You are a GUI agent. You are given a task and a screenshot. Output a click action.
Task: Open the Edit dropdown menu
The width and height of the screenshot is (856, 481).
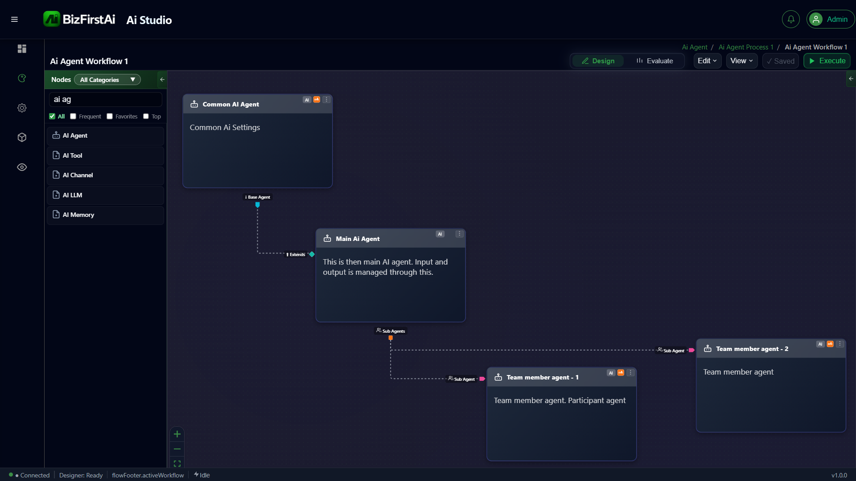pyautogui.click(x=707, y=61)
